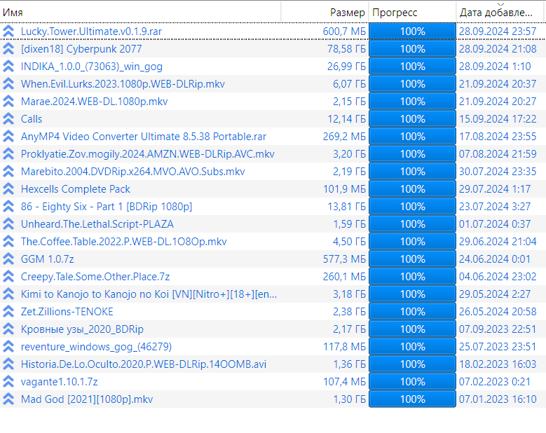Click date cell 15.09.2024 17:22
This screenshot has width=546, height=433.
[x=498, y=119]
